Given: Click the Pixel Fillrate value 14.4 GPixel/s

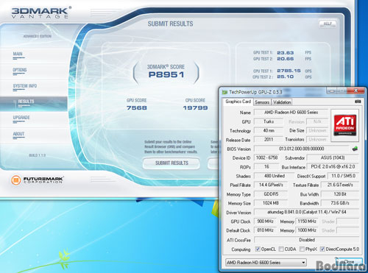Looking at the screenshot, I should click(x=271, y=185).
